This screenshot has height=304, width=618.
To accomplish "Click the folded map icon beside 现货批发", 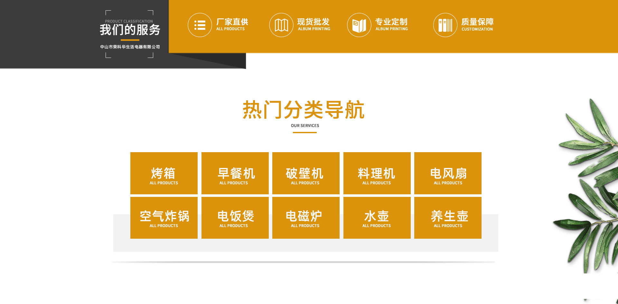I will [281, 25].
